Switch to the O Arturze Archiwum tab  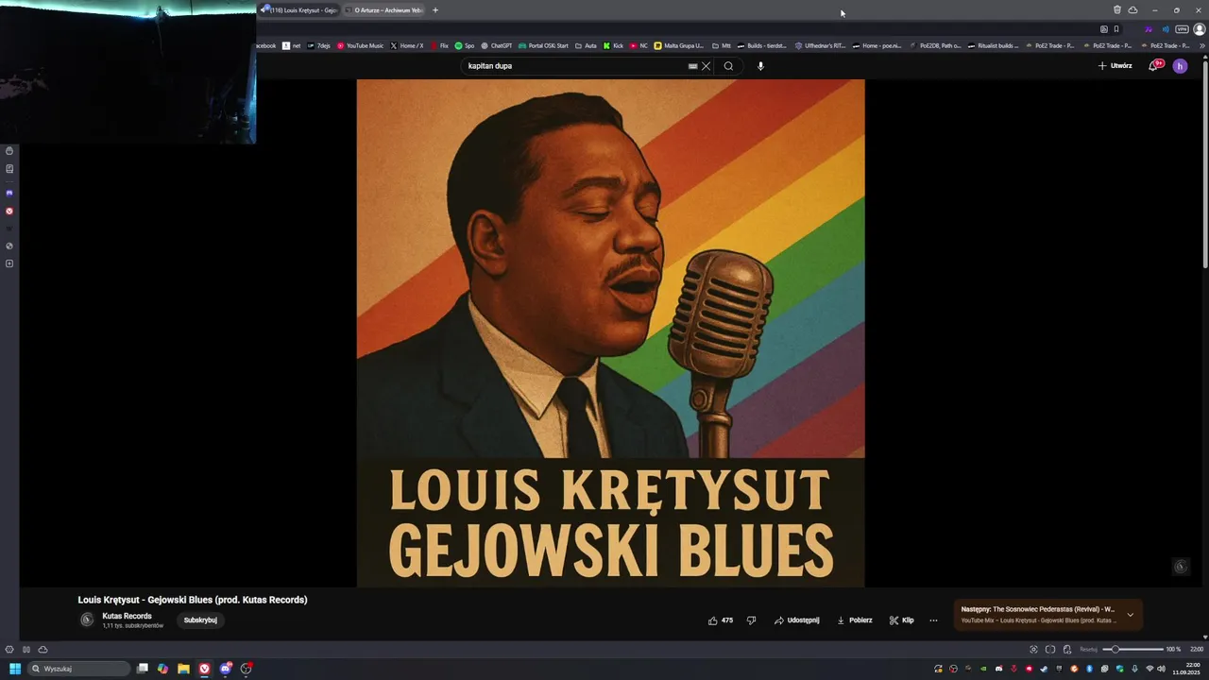pyautogui.click(x=383, y=10)
